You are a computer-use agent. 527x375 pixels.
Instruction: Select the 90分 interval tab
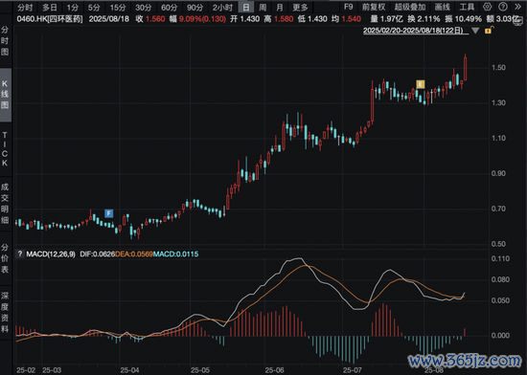pos(195,7)
